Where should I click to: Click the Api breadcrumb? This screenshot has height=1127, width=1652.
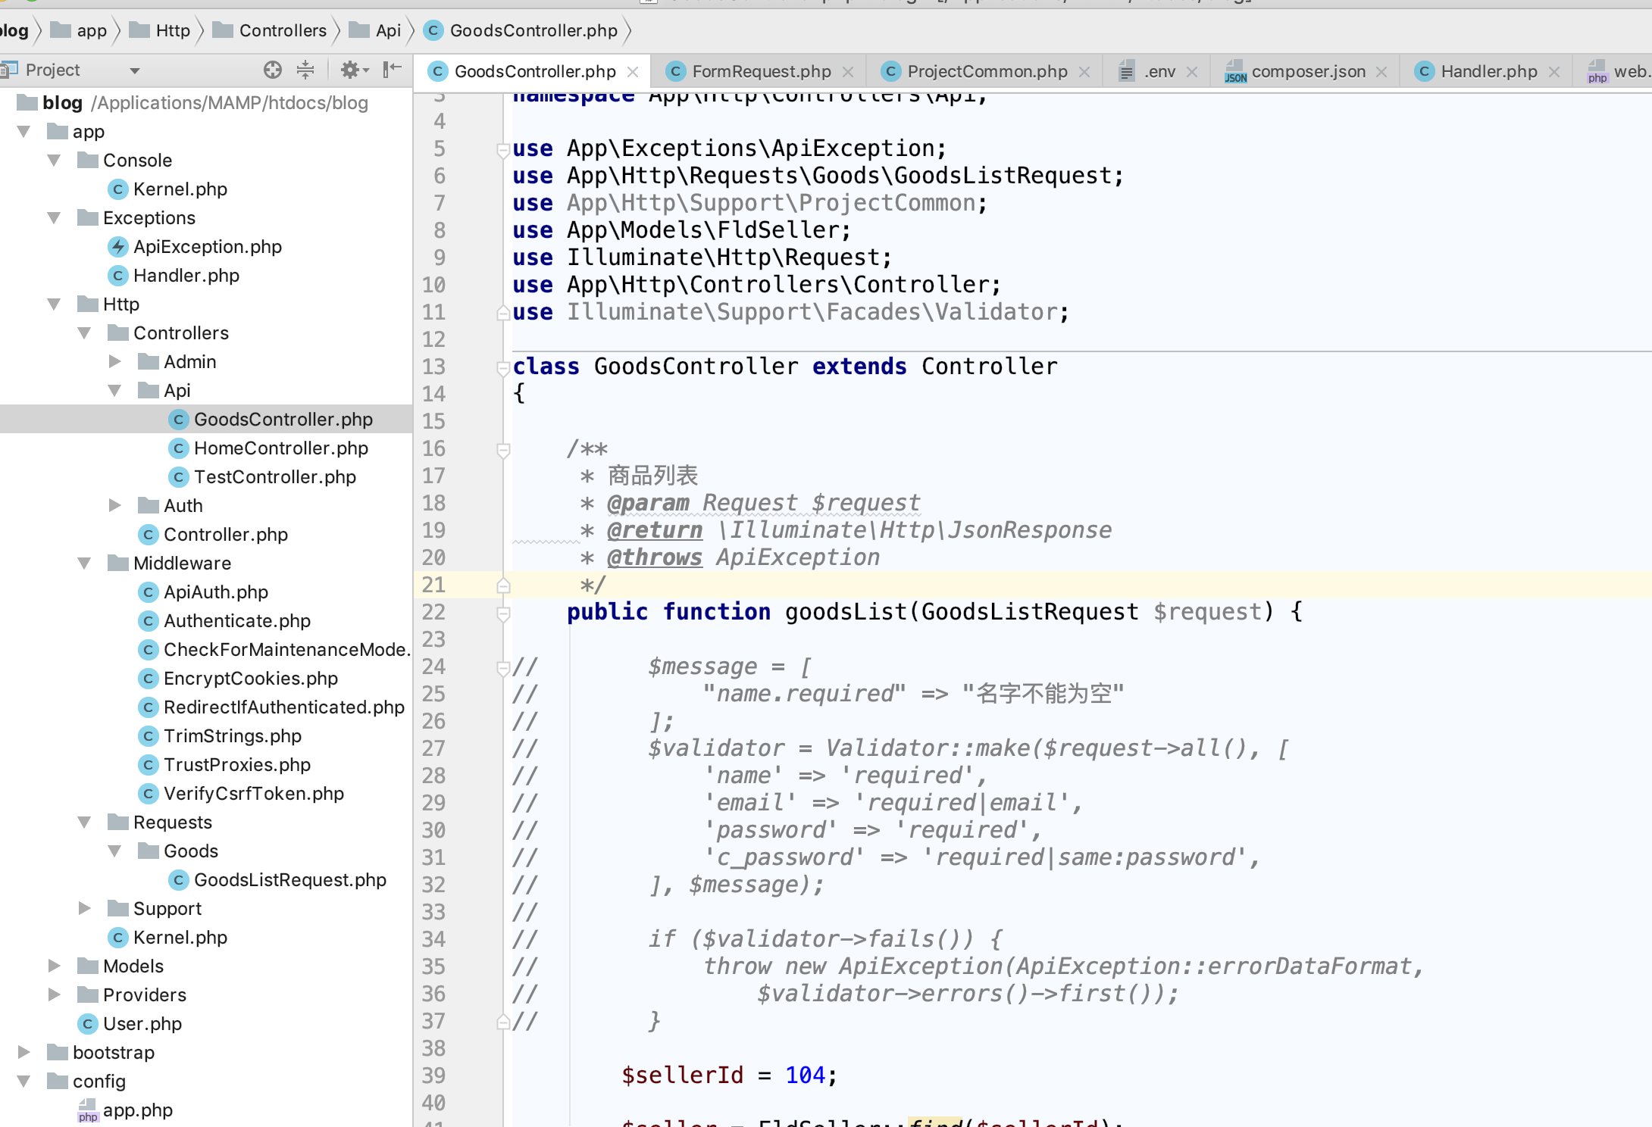pyautogui.click(x=375, y=30)
